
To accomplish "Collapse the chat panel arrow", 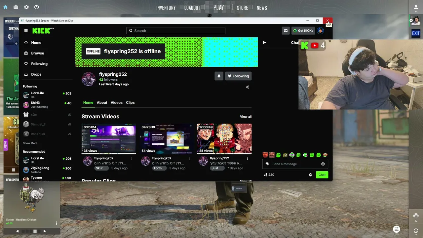I will point(264,43).
